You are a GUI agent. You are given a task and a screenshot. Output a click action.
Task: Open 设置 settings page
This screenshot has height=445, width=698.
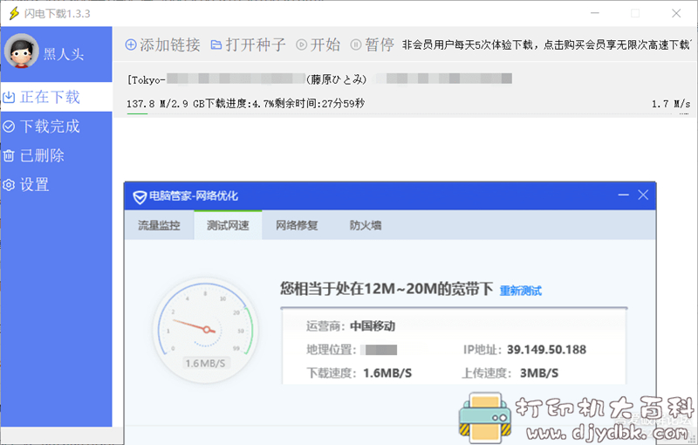click(x=56, y=184)
